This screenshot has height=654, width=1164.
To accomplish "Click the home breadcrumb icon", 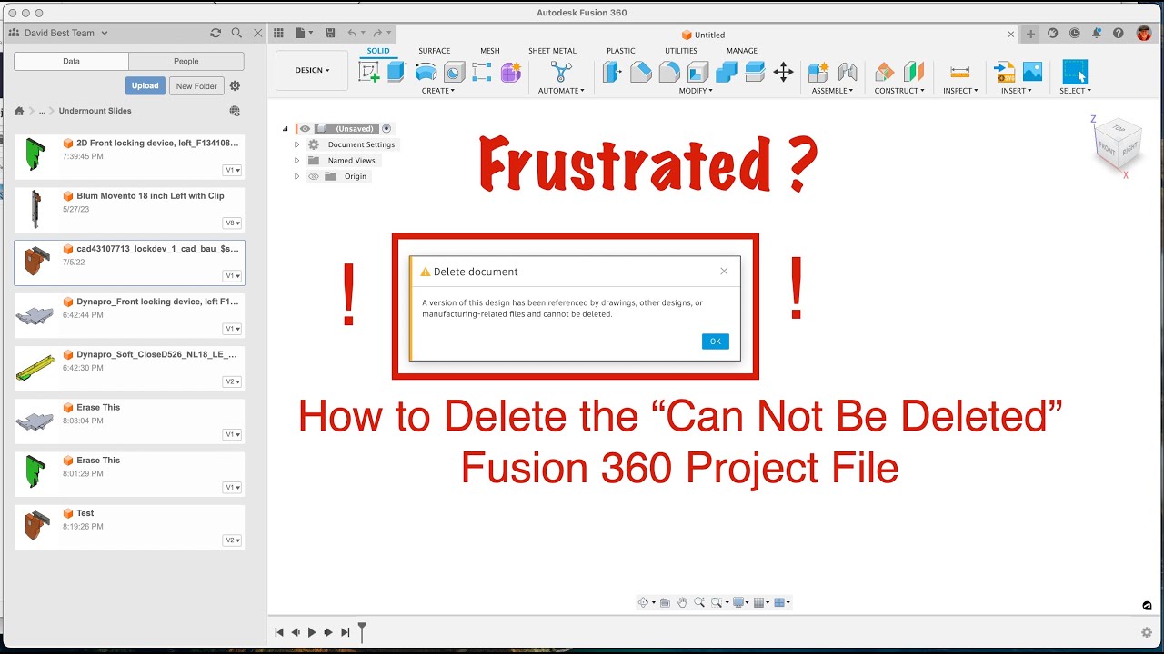I will pyautogui.click(x=19, y=111).
